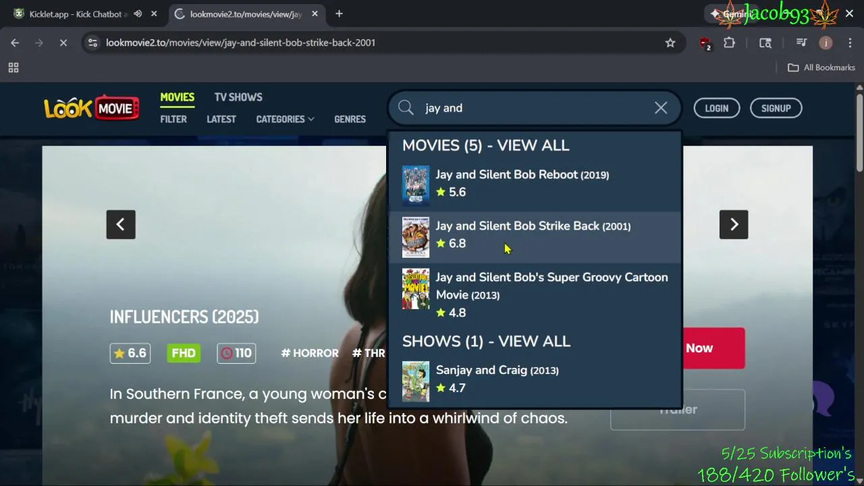Click the Reboot (2019) poster thumbnail

coord(416,186)
